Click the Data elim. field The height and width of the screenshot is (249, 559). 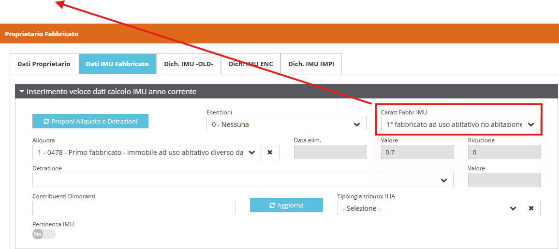(x=330, y=152)
